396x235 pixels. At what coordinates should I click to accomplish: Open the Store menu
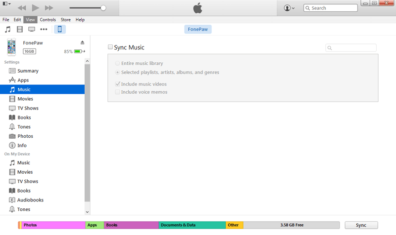point(66,20)
